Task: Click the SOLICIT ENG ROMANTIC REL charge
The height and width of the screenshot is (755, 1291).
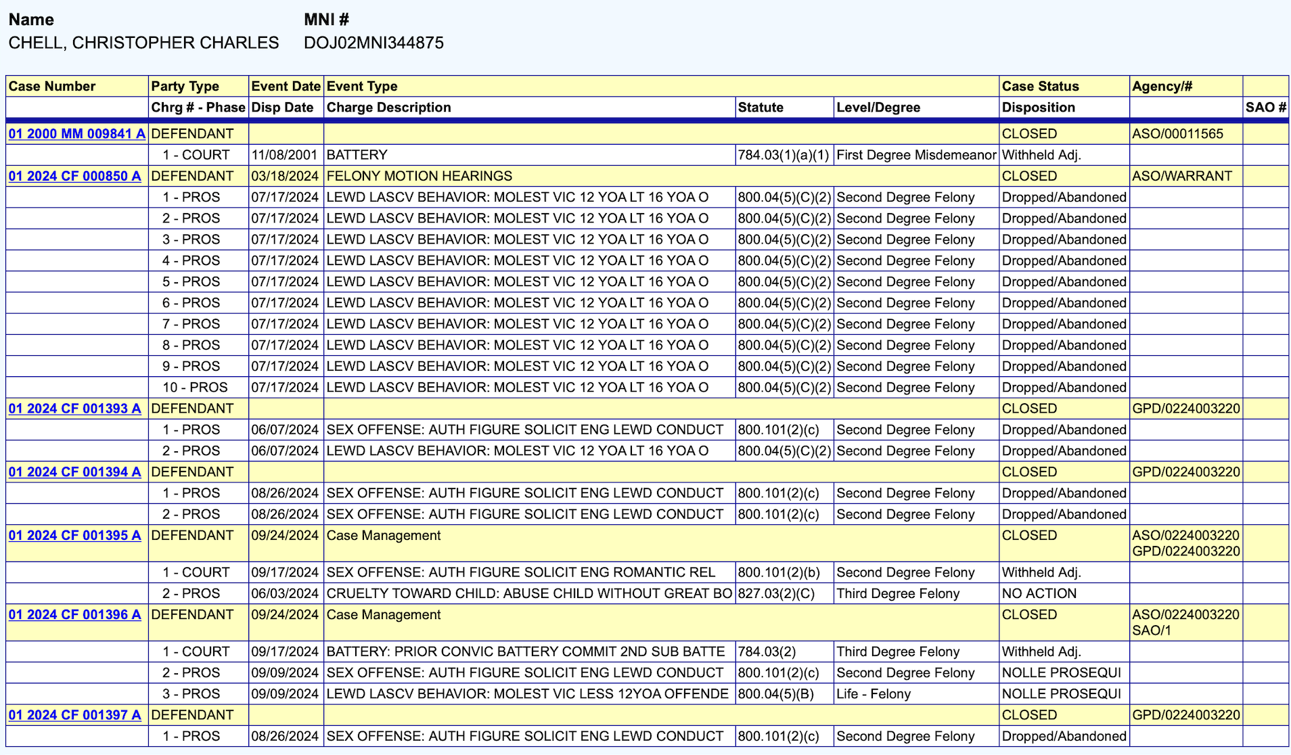Action: coord(521,572)
